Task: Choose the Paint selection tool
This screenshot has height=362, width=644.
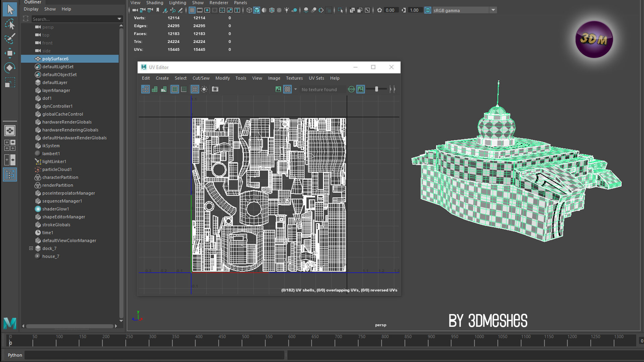Action: (x=10, y=39)
